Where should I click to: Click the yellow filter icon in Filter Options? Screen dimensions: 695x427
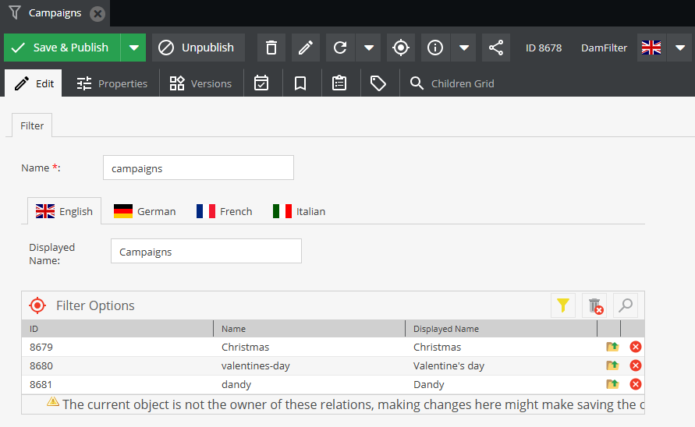pyautogui.click(x=562, y=305)
